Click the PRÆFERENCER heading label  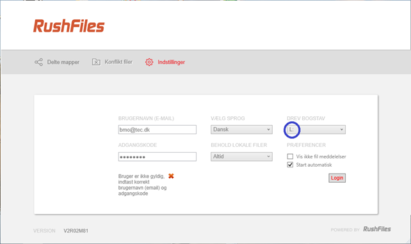[306, 145]
